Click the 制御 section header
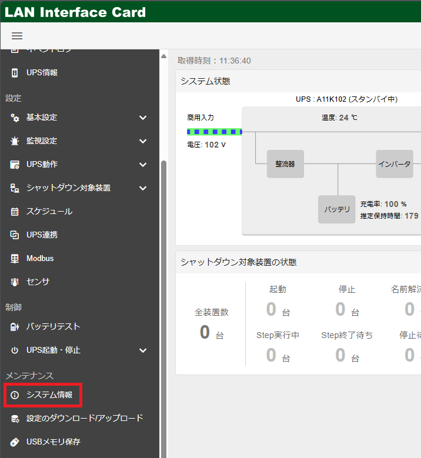This screenshot has width=421, height=458. click(x=14, y=307)
